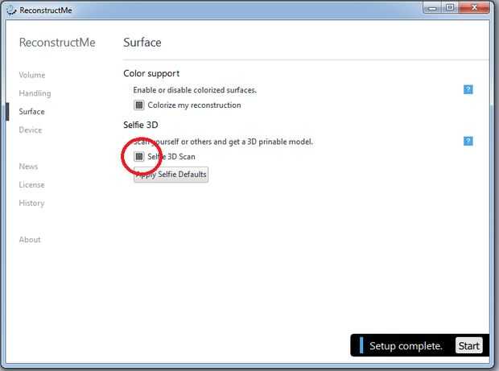Viewport: 499px width, 371px height.
Task: Maximize the ReconstructMe window
Action: coord(450,8)
